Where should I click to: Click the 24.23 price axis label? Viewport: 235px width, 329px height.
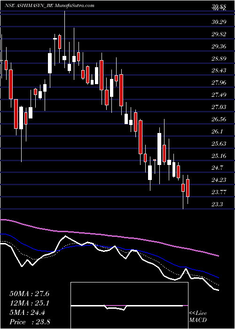[219, 180]
